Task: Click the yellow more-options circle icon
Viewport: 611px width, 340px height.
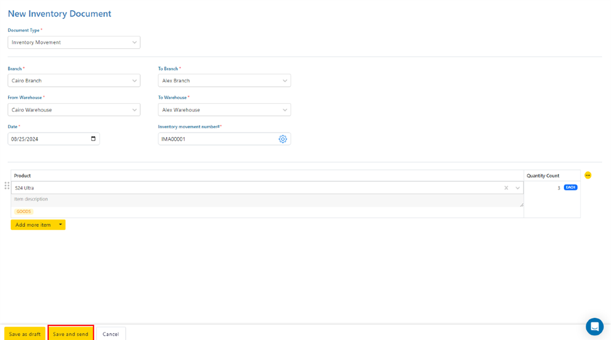Action: (588, 175)
